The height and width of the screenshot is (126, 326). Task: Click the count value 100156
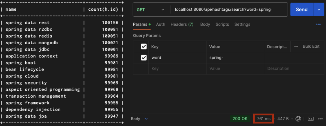coord(110,22)
